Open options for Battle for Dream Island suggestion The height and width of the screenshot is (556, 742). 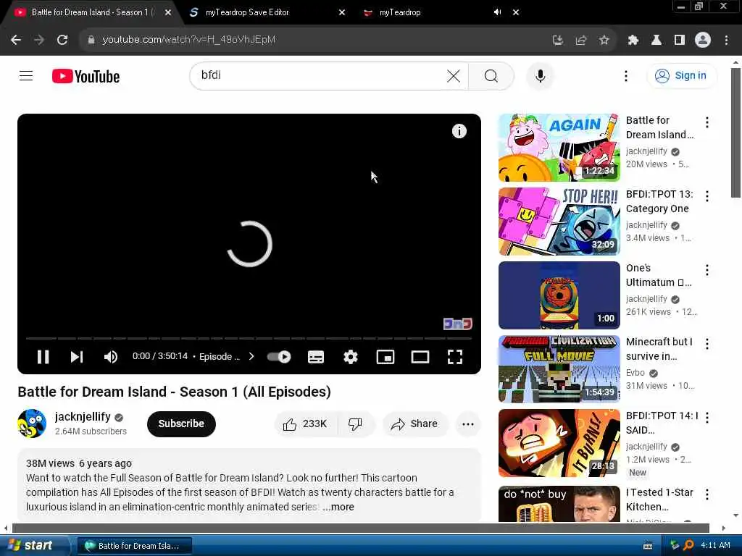click(707, 122)
